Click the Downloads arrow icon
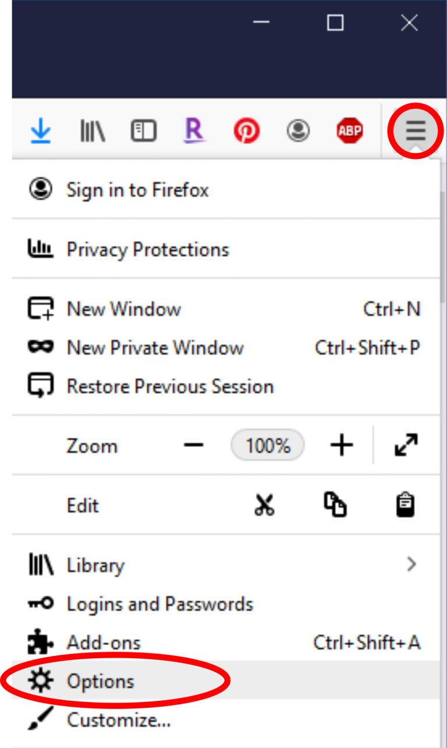447x748 pixels. click(40, 132)
